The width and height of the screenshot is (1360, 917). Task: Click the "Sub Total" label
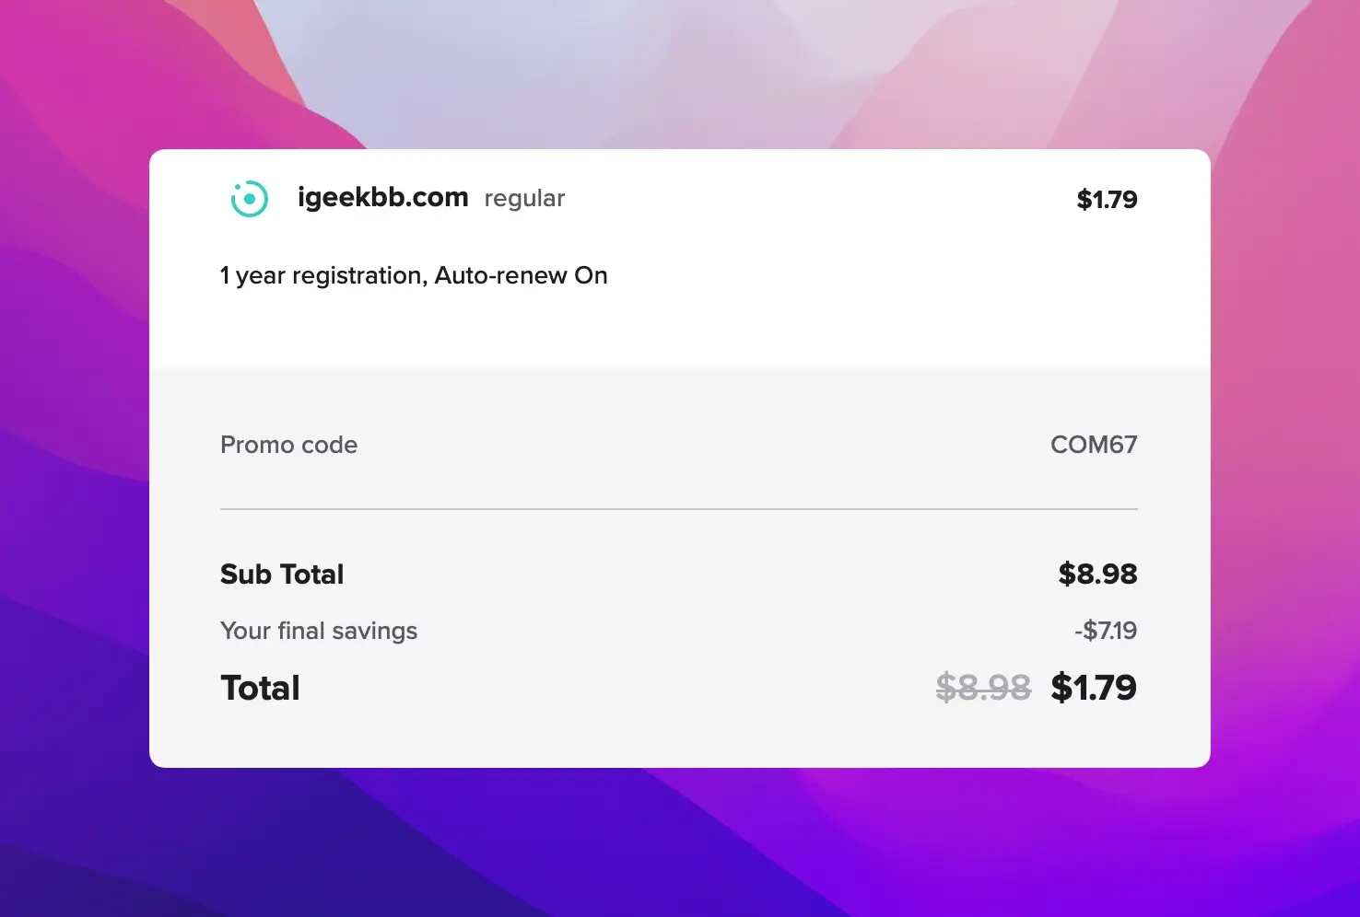[282, 575]
